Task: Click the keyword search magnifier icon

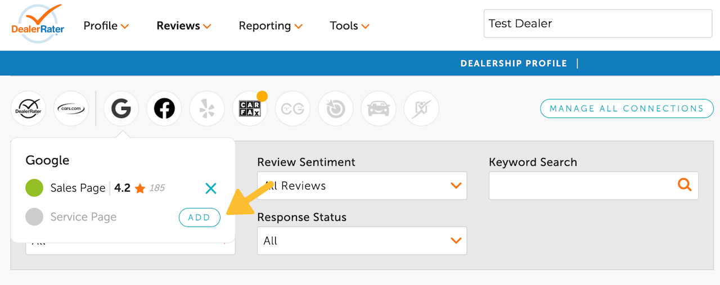Action: click(684, 185)
